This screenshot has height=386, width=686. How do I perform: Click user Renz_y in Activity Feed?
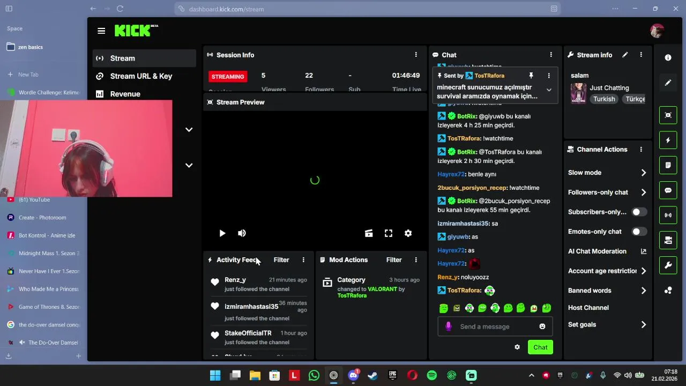tap(235, 280)
